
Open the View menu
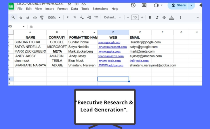(38, 9)
